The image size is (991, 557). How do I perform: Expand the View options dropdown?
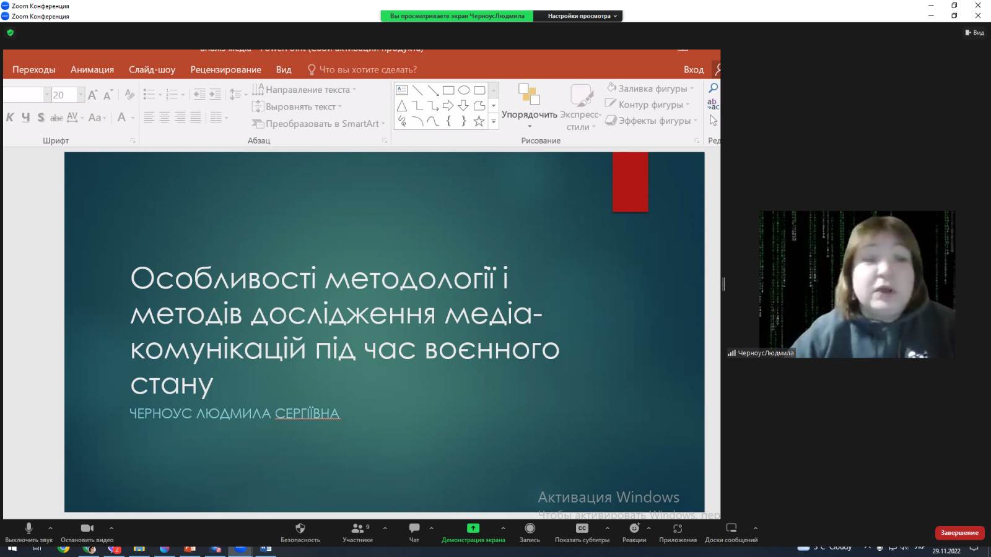(582, 16)
